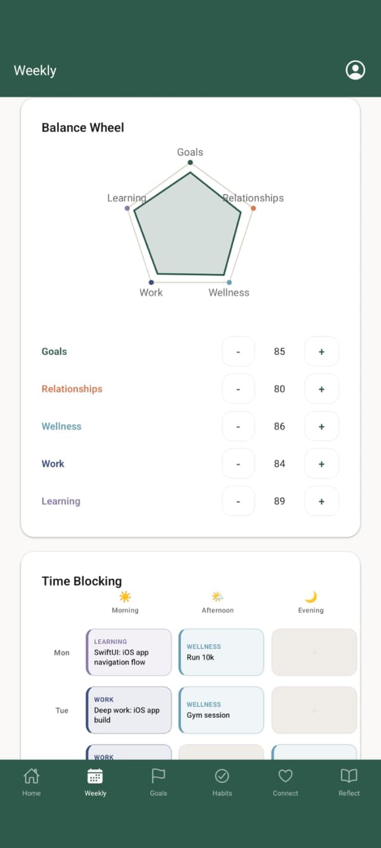381x848 pixels.
Task: Increase the Wellness score
Action: [321, 427]
